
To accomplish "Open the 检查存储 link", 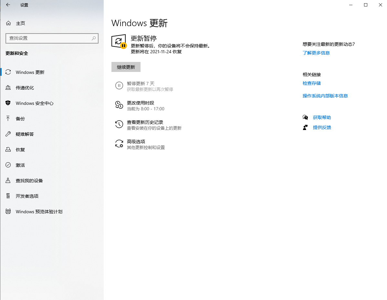I will click(312, 83).
